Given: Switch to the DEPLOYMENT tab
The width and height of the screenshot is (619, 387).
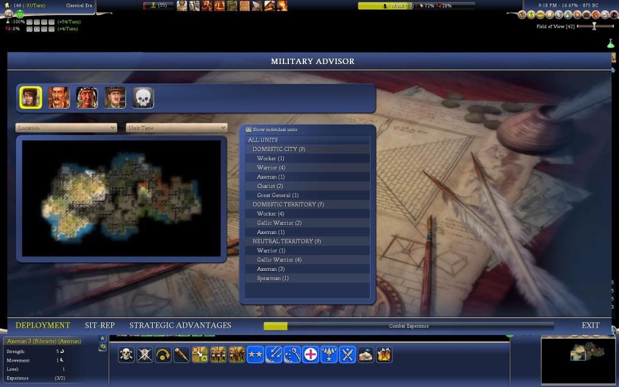Looking at the screenshot, I should coord(43,325).
